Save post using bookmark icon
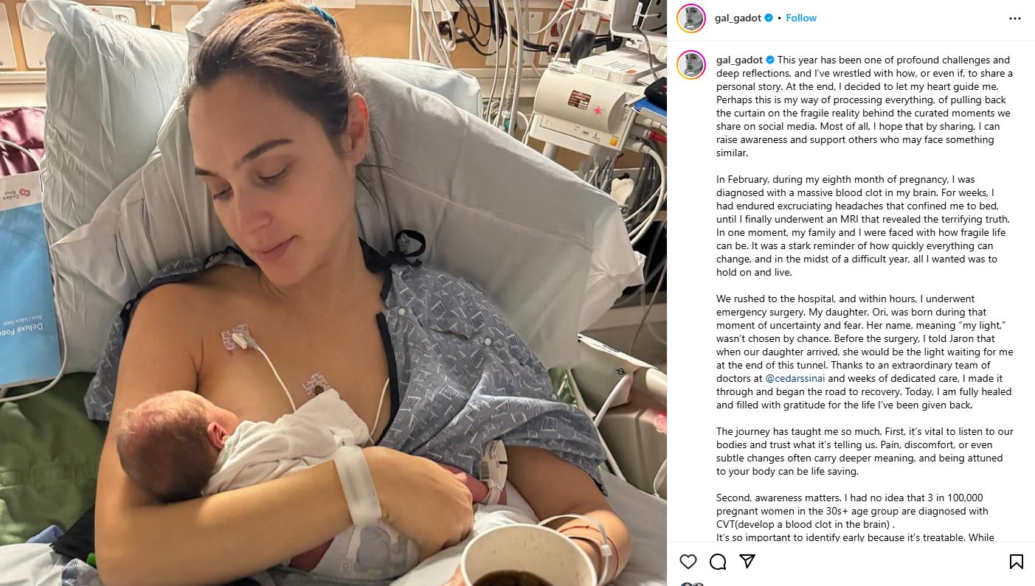This screenshot has width=1035, height=586. coord(1016,562)
